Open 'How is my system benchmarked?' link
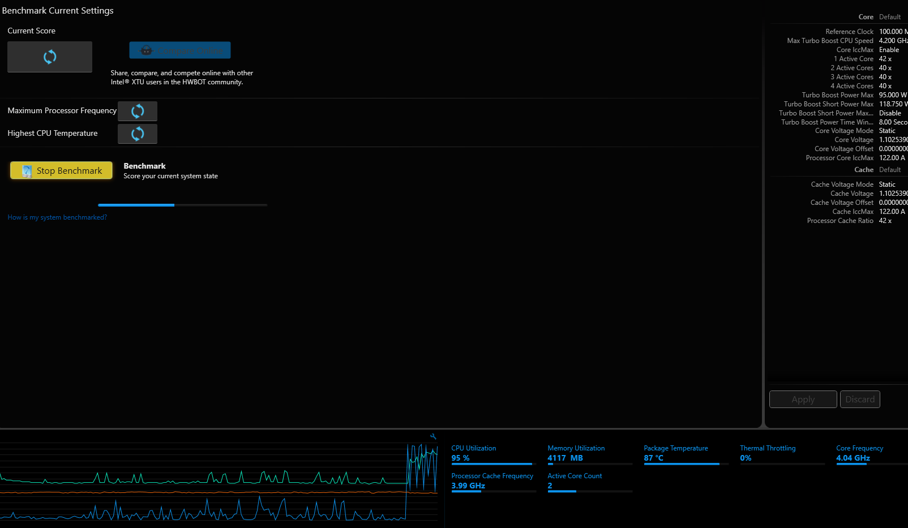908x528 pixels. (57, 217)
